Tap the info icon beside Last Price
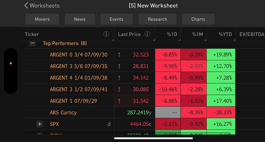 click(147, 34)
